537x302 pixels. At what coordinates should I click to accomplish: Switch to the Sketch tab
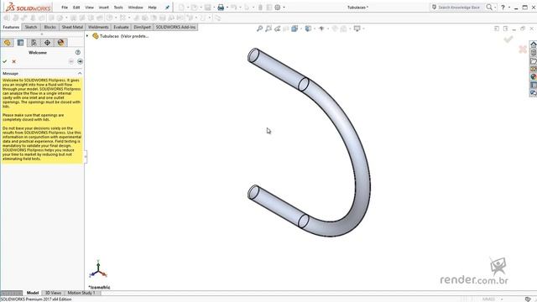(x=31, y=27)
